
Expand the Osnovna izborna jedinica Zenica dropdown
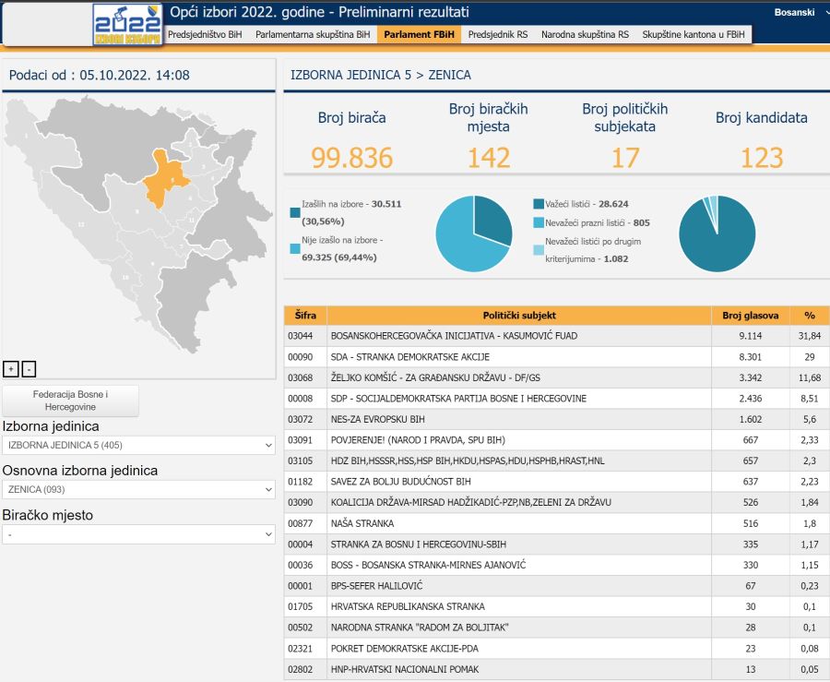pos(138,489)
